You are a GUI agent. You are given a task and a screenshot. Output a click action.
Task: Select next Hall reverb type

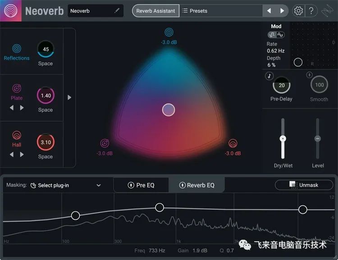[22, 155]
